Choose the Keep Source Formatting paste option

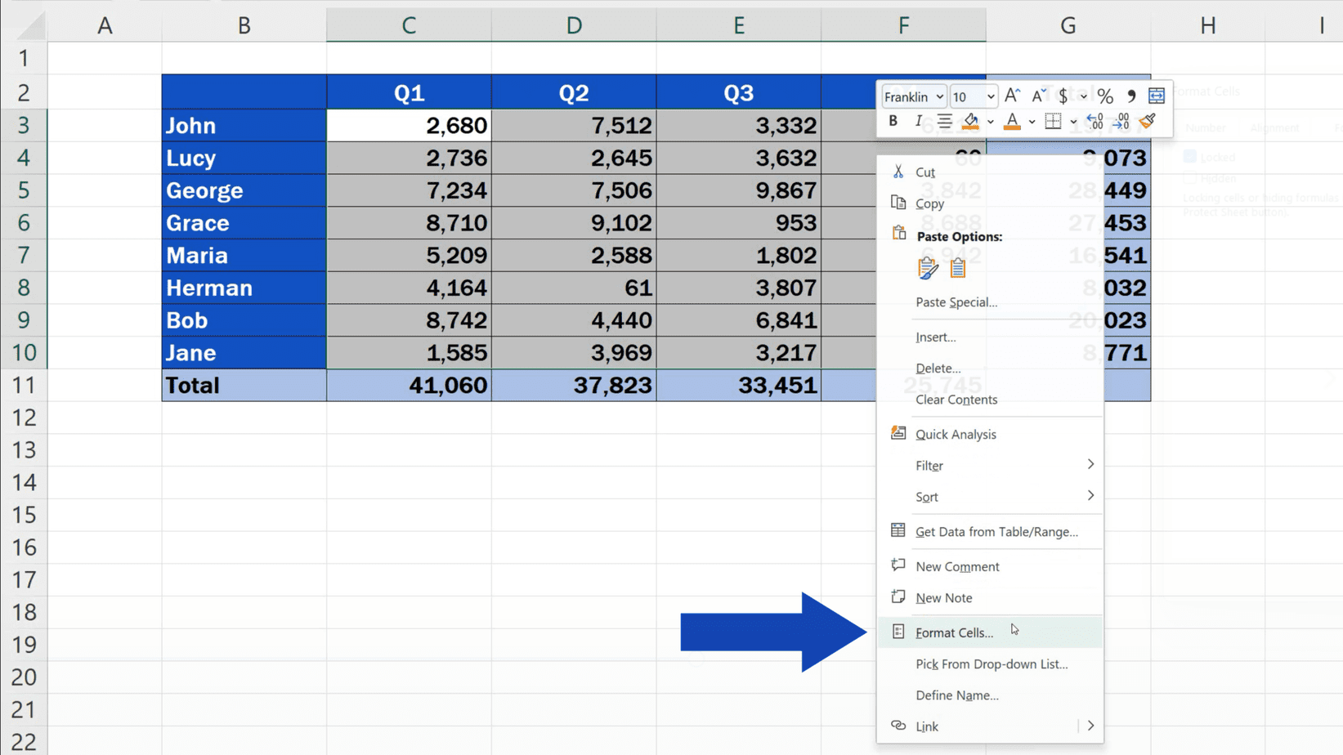coord(927,267)
